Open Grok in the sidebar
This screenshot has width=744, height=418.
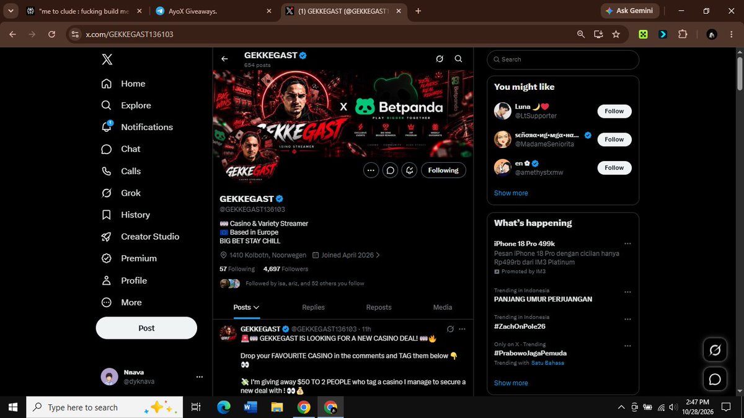point(121,193)
